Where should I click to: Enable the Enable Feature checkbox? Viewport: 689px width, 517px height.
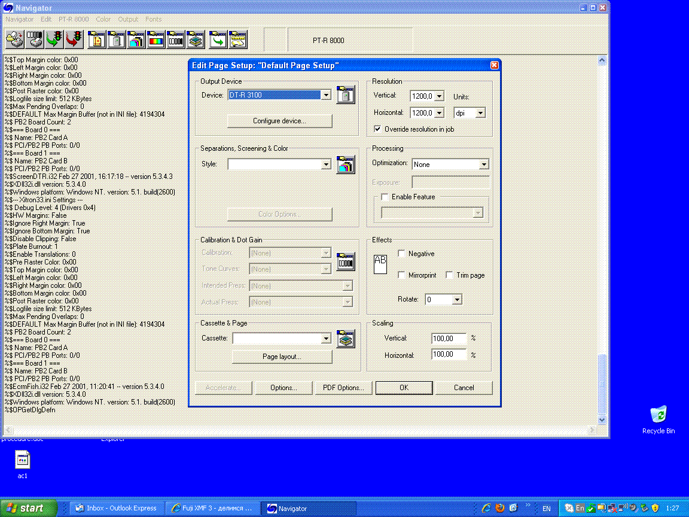click(x=385, y=197)
